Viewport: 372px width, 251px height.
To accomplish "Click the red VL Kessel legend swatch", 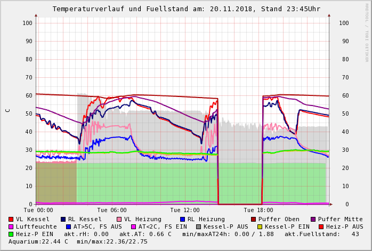I will click(x=11, y=219).
